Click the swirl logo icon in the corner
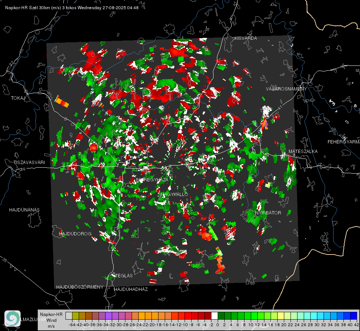Viewport: 360px width, 331px height. pos(13,318)
